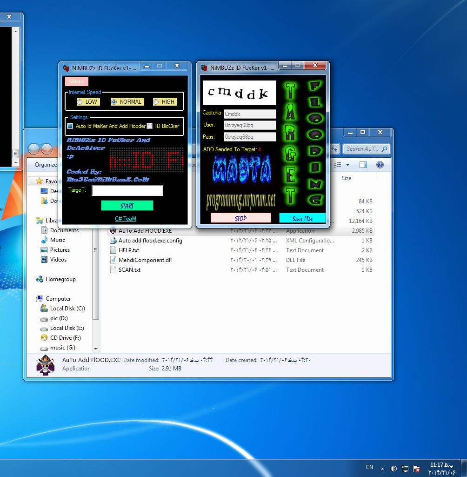Click the MASTA flame logo image
The height and width of the screenshot is (477, 467).
(x=241, y=169)
